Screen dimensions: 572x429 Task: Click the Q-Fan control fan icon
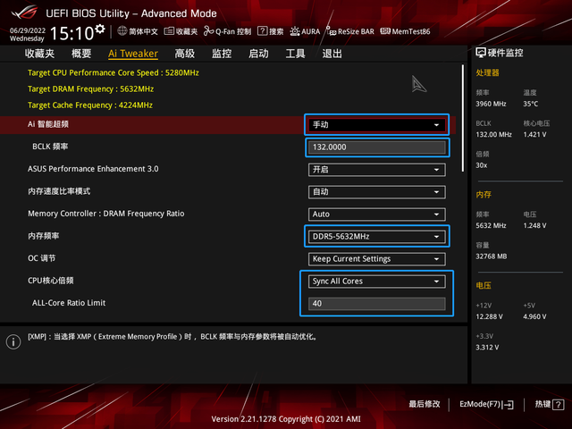[208, 31]
